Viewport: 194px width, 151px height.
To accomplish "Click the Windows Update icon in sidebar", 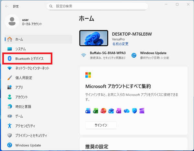I will [9, 145].
